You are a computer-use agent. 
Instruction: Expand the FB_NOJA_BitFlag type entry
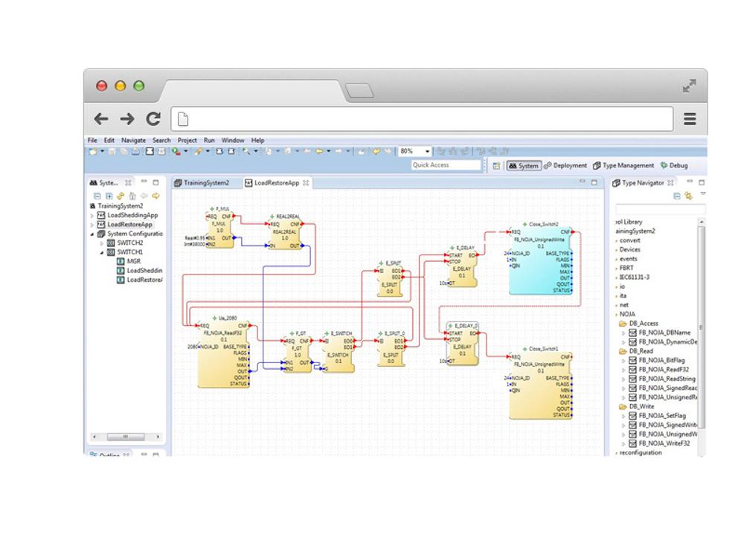(623, 361)
